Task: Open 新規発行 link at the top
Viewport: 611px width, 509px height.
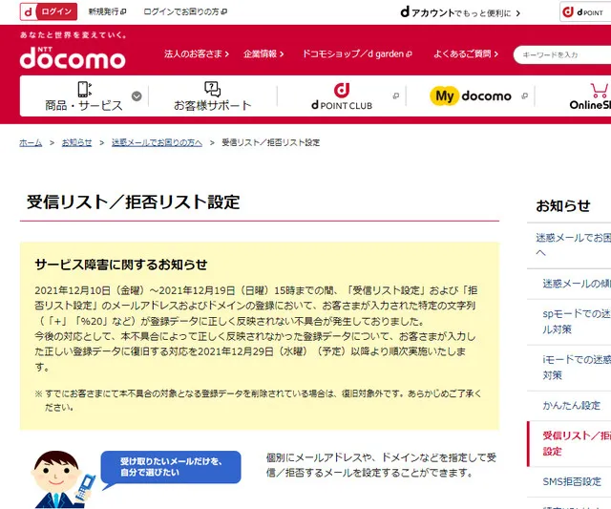Action: tap(107, 11)
